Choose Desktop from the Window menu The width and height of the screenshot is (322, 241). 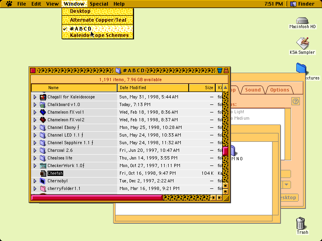coord(98,11)
